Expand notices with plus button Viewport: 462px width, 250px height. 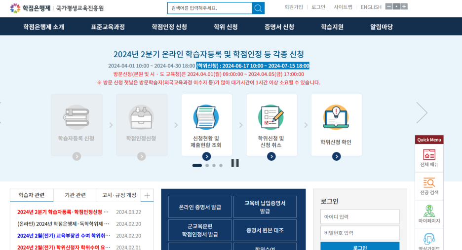pyautogui.click(x=147, y=195)
